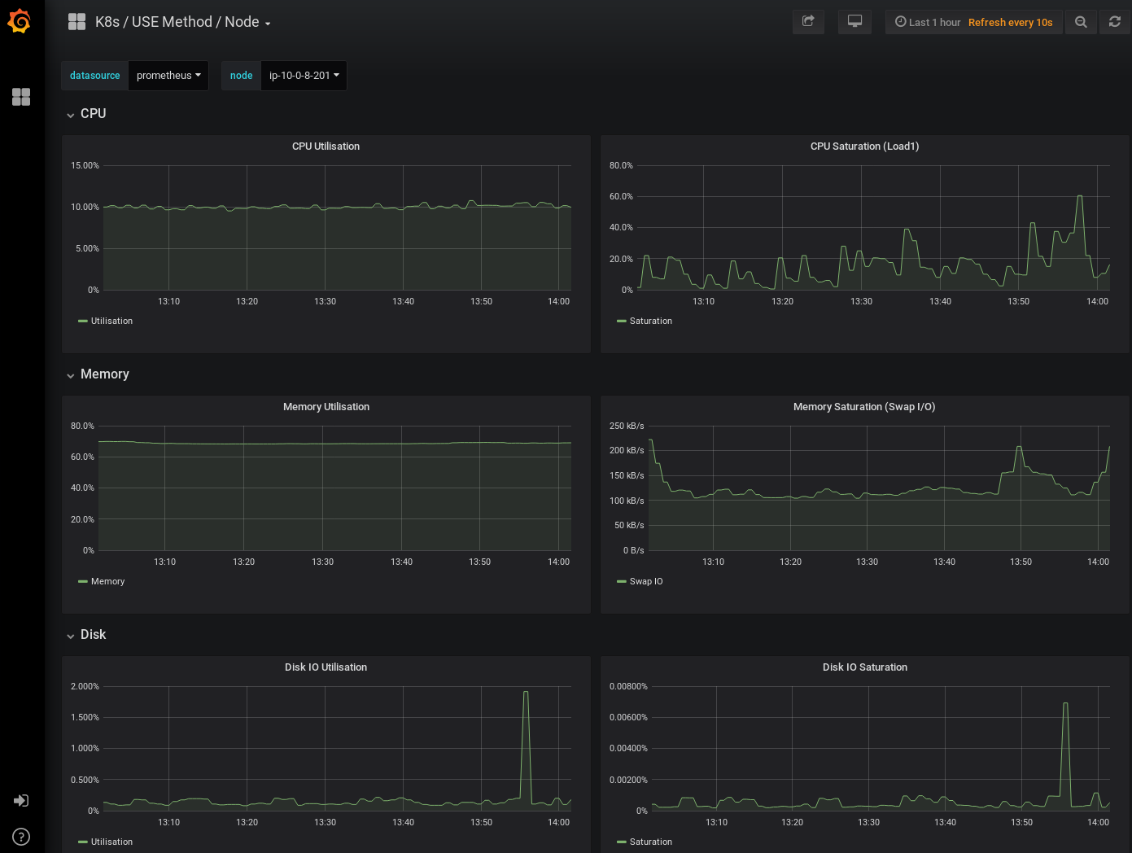
Task: Toggle Utilisation series in CPU Utilisation legend
Action: 111,322
